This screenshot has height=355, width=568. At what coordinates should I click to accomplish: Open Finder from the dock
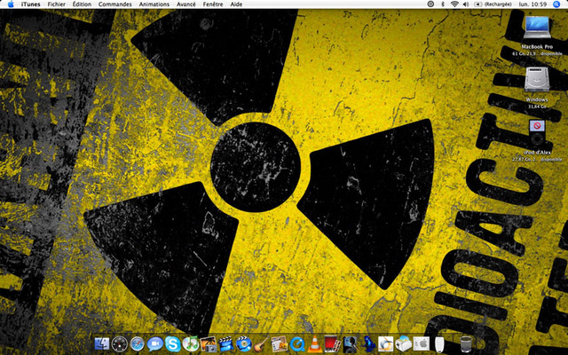[102, 343]
